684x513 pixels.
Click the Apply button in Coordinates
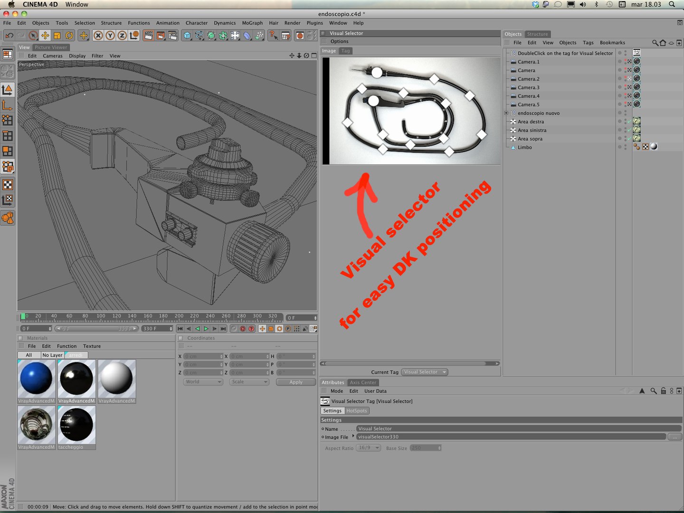(x=296, y=382)
